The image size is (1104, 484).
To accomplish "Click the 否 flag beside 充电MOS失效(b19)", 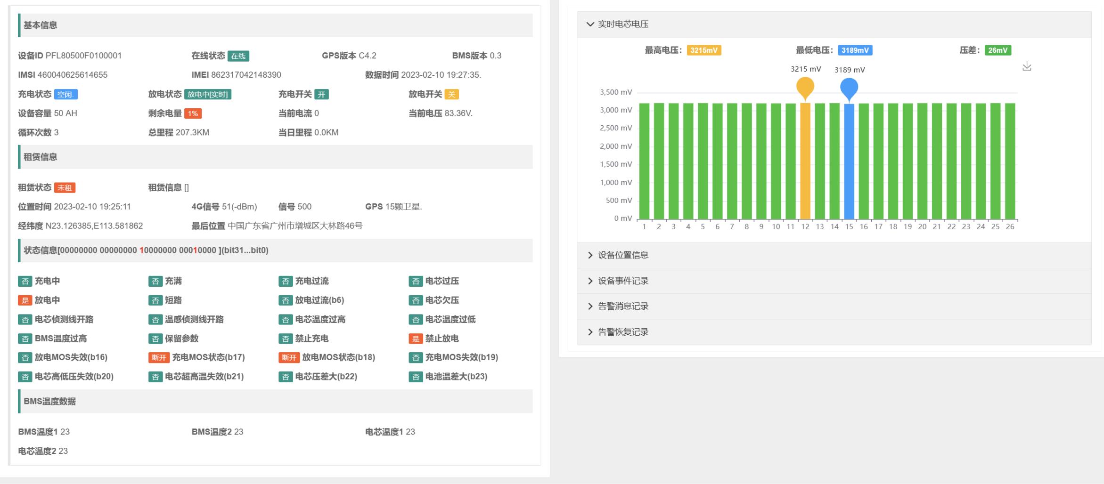I will (416, 357).
